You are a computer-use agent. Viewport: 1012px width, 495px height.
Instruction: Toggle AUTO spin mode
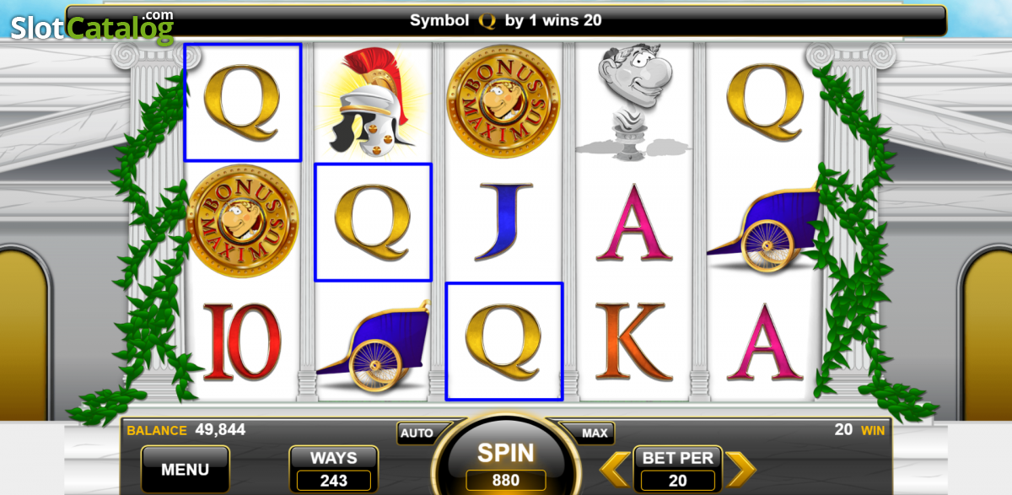click(x=417, y=433)
